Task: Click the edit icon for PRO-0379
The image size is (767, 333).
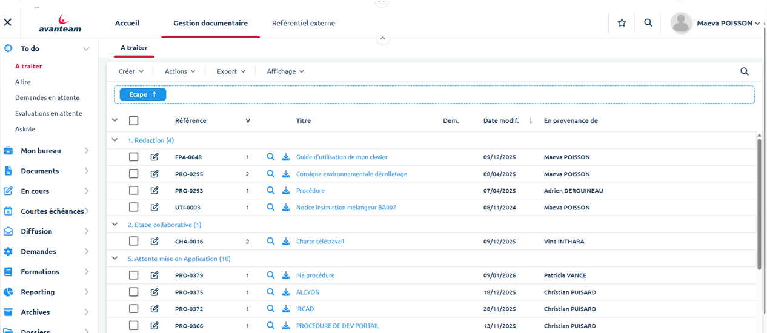Action: 154,275
